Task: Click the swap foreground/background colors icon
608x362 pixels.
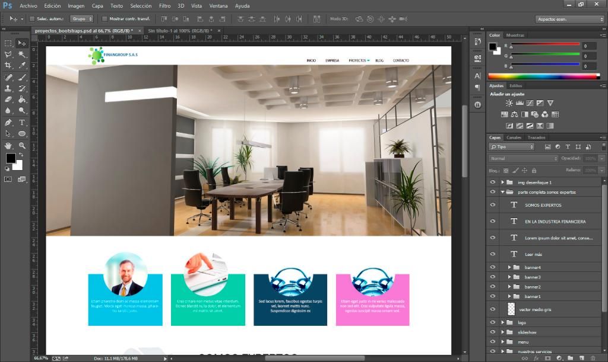Action: pos(21,154)
